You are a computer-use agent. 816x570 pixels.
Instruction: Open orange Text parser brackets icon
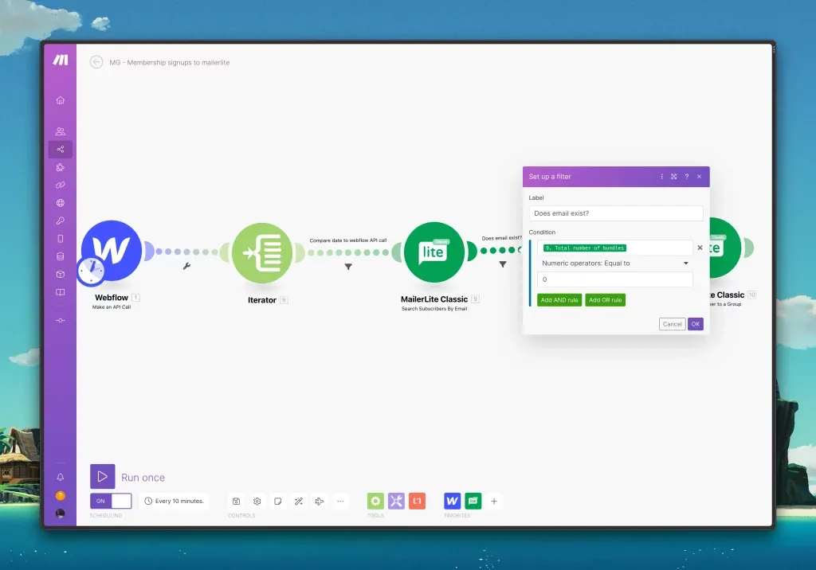(417, 501)
